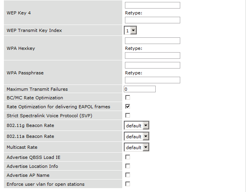Image resolution: width=246 pixels, height=192 pixels.
Task: Click the WPA Hexkey Retype field
Action: (x=152, y=56)
